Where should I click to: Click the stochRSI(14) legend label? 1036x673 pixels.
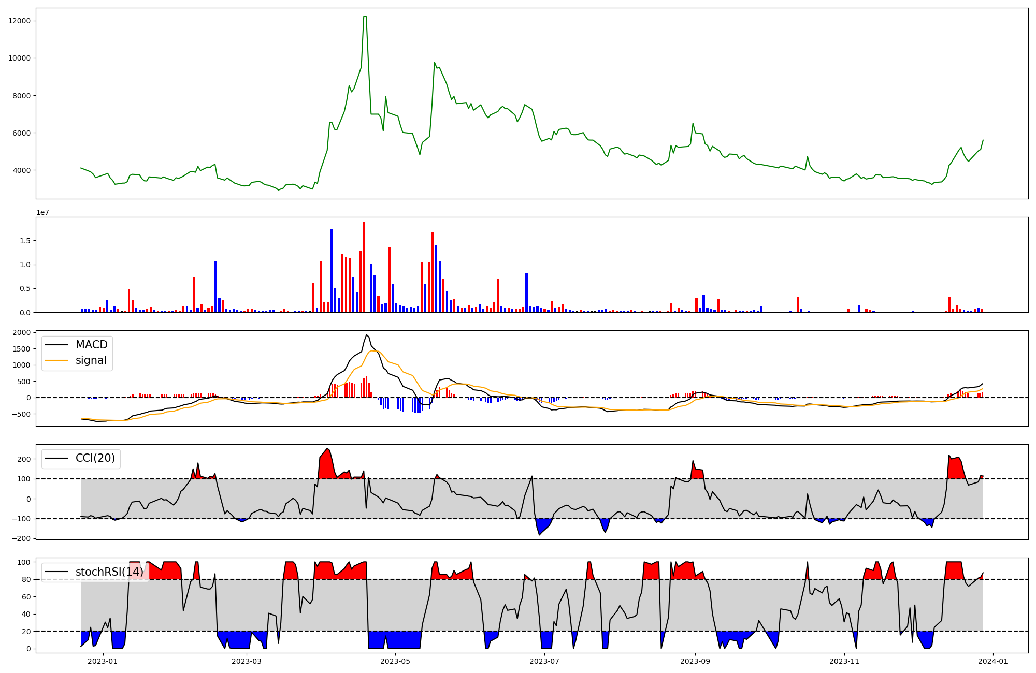pos(109,572)
